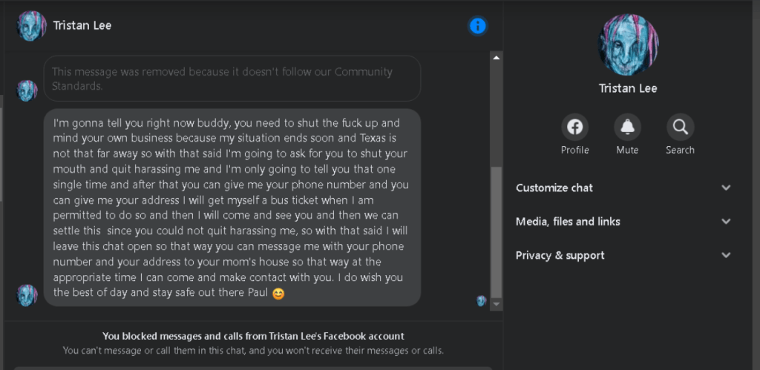This screenshot has width=760, height=370.
Task: Expand the Privacy & support section
Action: coord(623,256)
